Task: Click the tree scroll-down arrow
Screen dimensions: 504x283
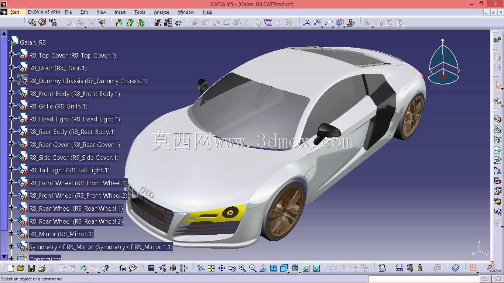Action: coord(4,257)
